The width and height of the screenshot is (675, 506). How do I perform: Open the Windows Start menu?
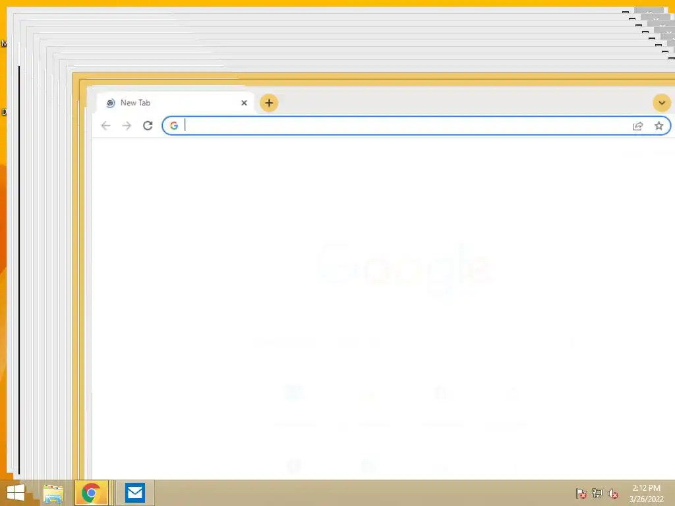[16, 493]
